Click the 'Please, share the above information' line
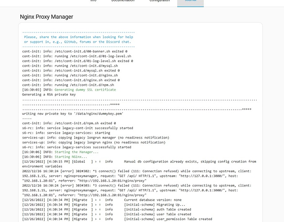Screen dimensions: 284x222 click(x=78, y=37)
